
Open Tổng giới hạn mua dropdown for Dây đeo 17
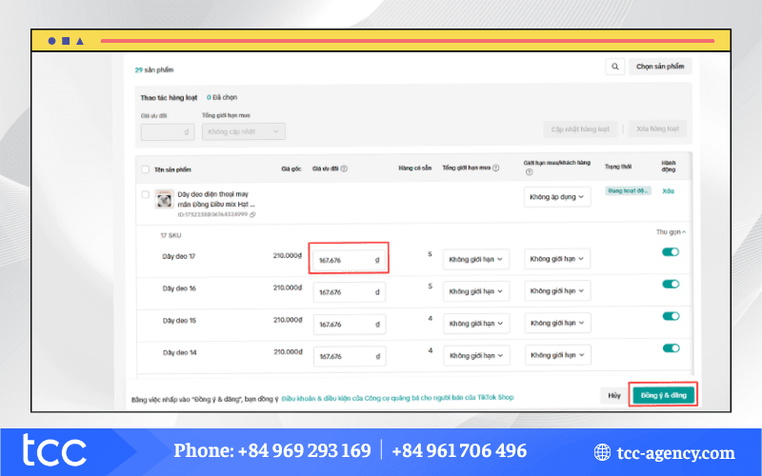[475, 259]
